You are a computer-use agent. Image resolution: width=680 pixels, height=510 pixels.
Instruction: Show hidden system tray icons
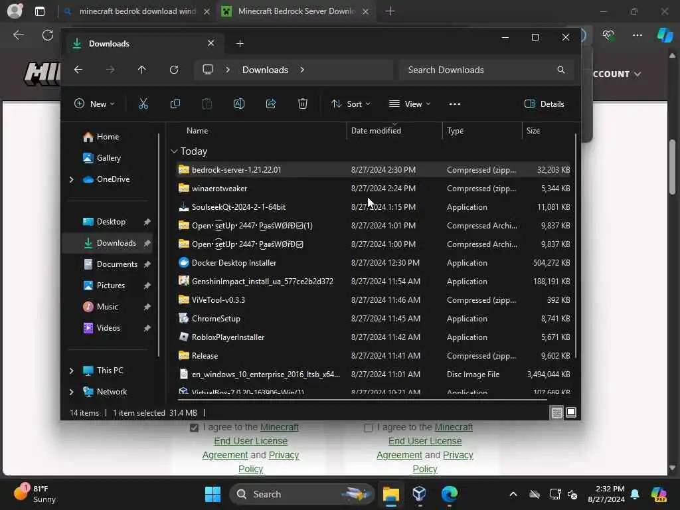pyautogui.click(x=513, y=494)
